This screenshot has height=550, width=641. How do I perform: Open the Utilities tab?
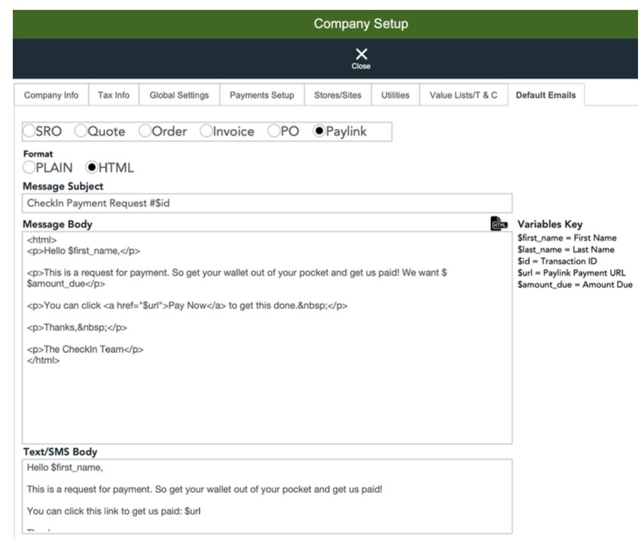point(395,96)
